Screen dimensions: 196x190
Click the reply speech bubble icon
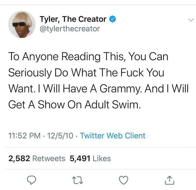pyautogui.click(x=32, y=180)
